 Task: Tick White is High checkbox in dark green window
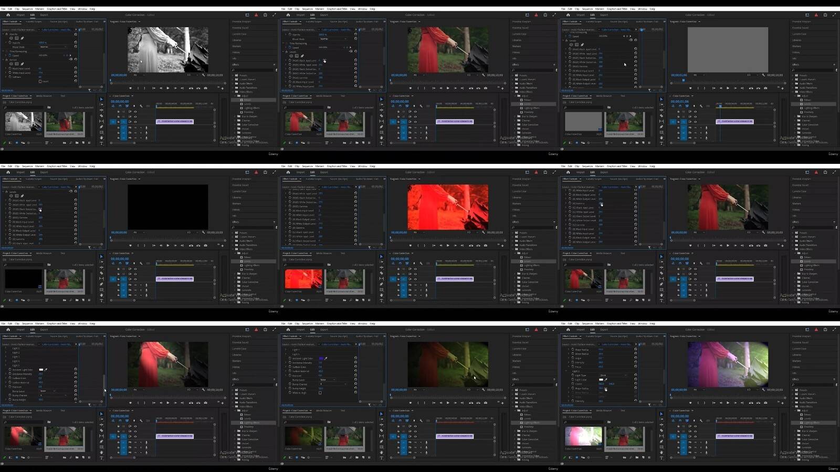[x=320, y=393]
